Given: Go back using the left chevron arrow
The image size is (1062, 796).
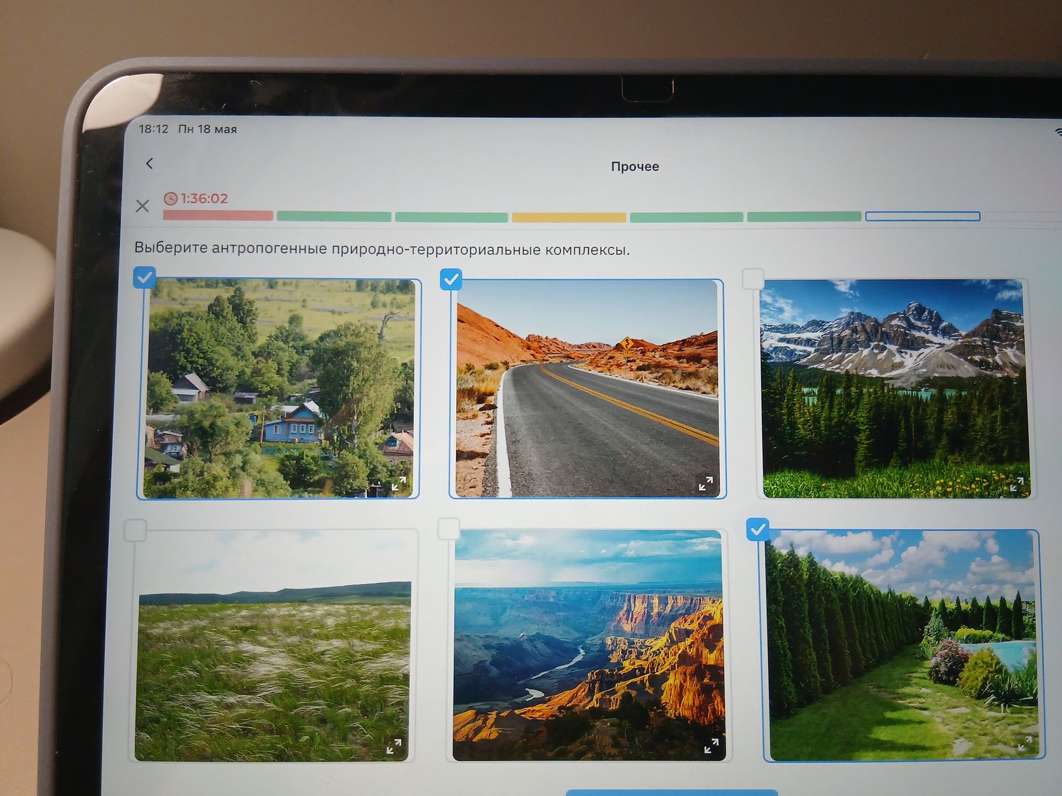Looking at the screenshot, I should [x=149, y=164].
